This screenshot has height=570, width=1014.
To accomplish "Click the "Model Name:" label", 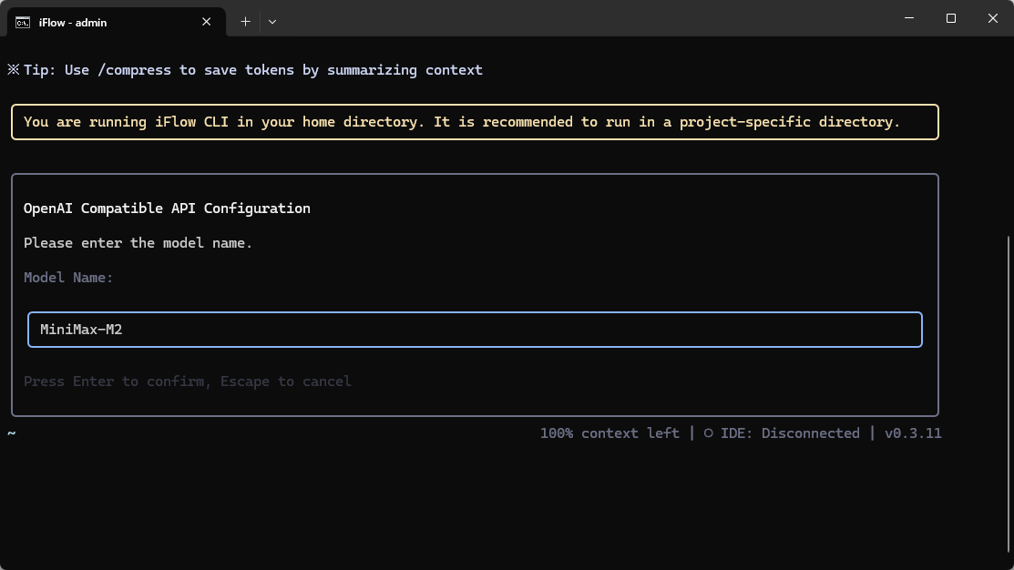I will [x=68, y=278].
